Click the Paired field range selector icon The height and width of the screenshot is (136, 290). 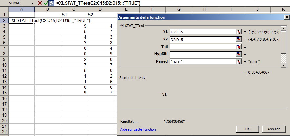click(x=239, y=62)
